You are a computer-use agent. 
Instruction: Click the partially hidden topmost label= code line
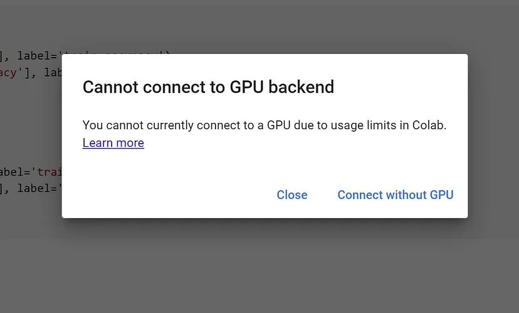point(38,56)
